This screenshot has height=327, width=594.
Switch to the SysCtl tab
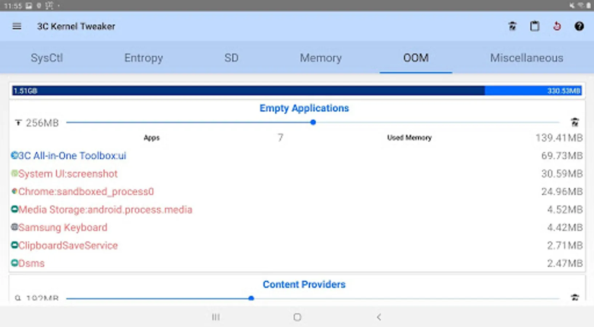coord(47,58)
